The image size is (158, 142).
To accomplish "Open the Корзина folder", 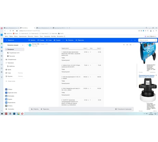I will [10, 76].
